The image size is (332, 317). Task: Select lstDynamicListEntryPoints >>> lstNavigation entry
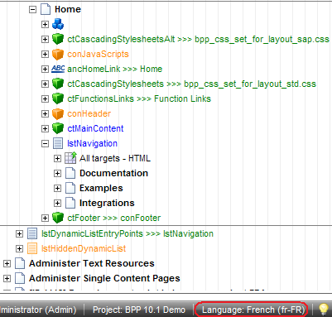click(128, 234)
